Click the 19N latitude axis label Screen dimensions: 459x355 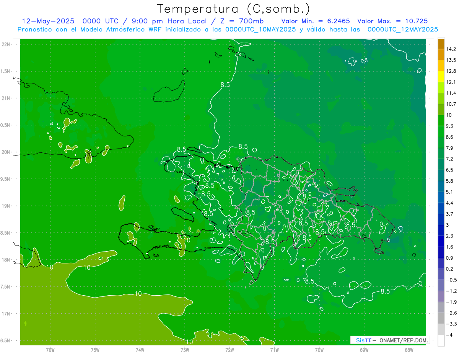[6, 206]
